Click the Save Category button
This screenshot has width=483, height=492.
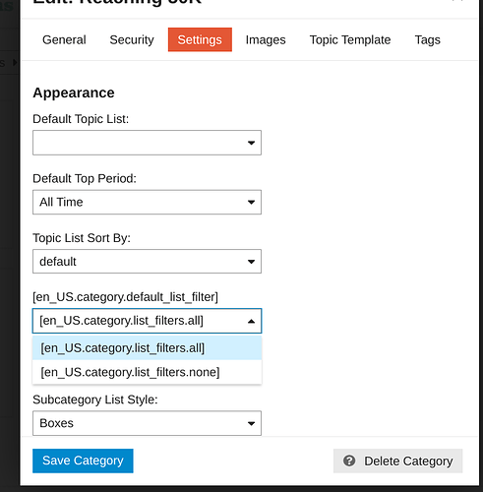tap(83, 461)
